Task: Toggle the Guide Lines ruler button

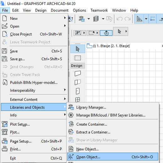Action: [139, 19]
